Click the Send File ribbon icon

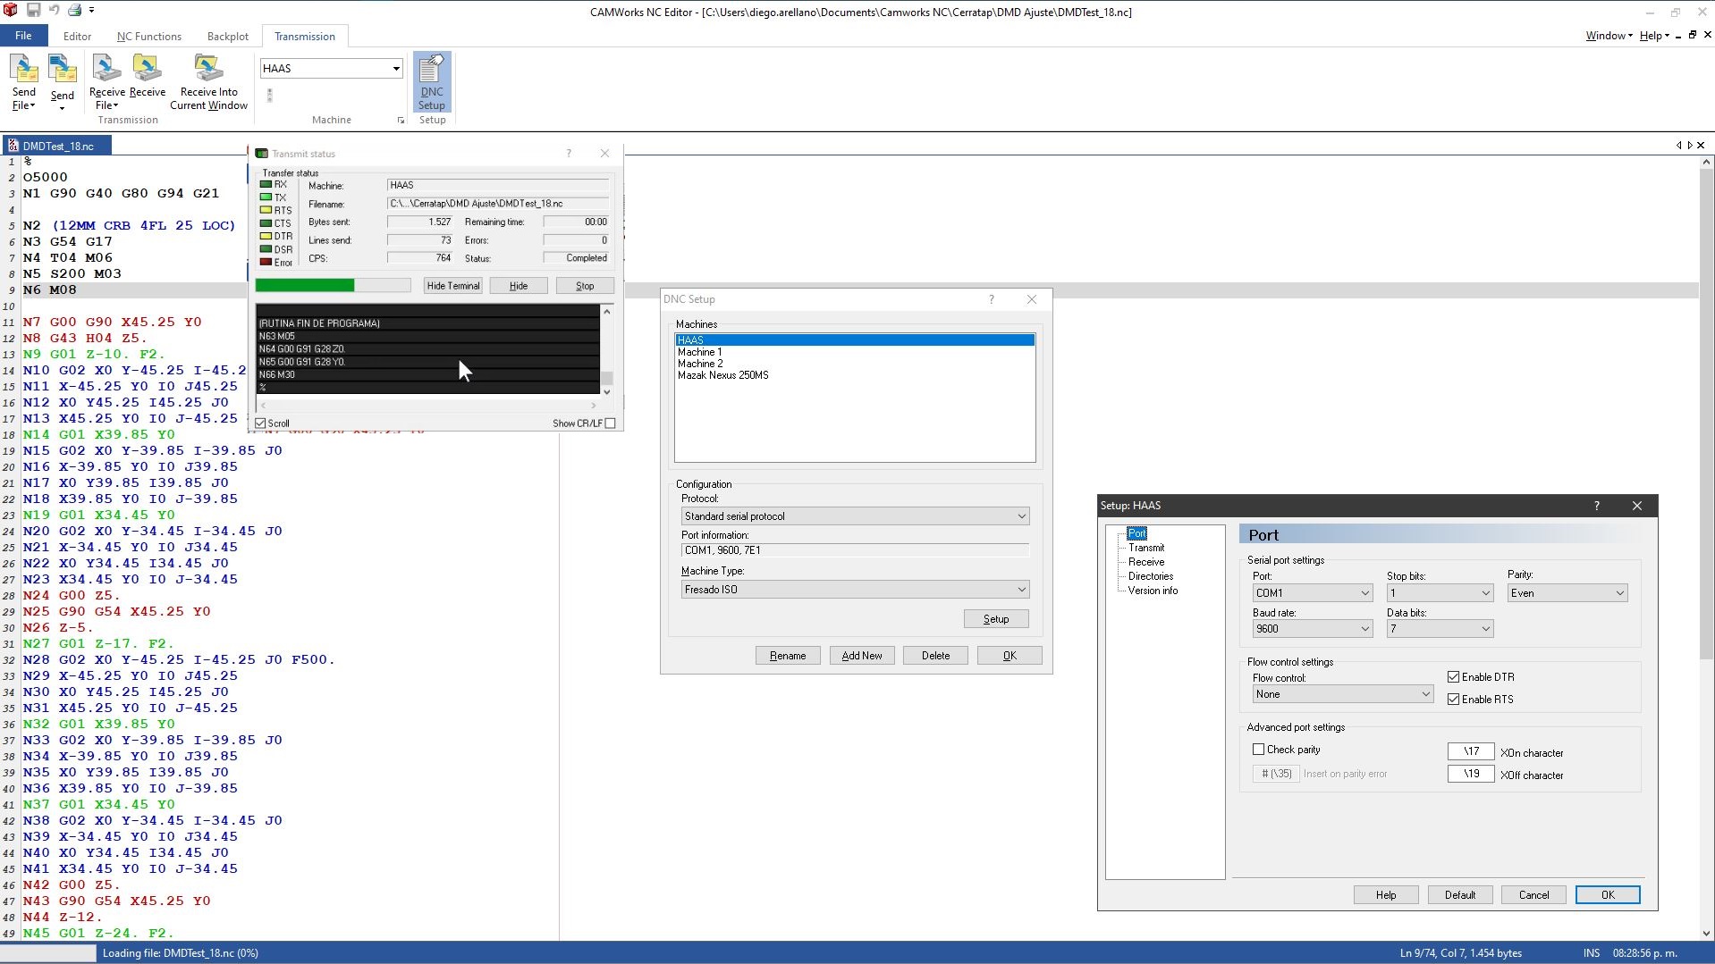point(24,82)
